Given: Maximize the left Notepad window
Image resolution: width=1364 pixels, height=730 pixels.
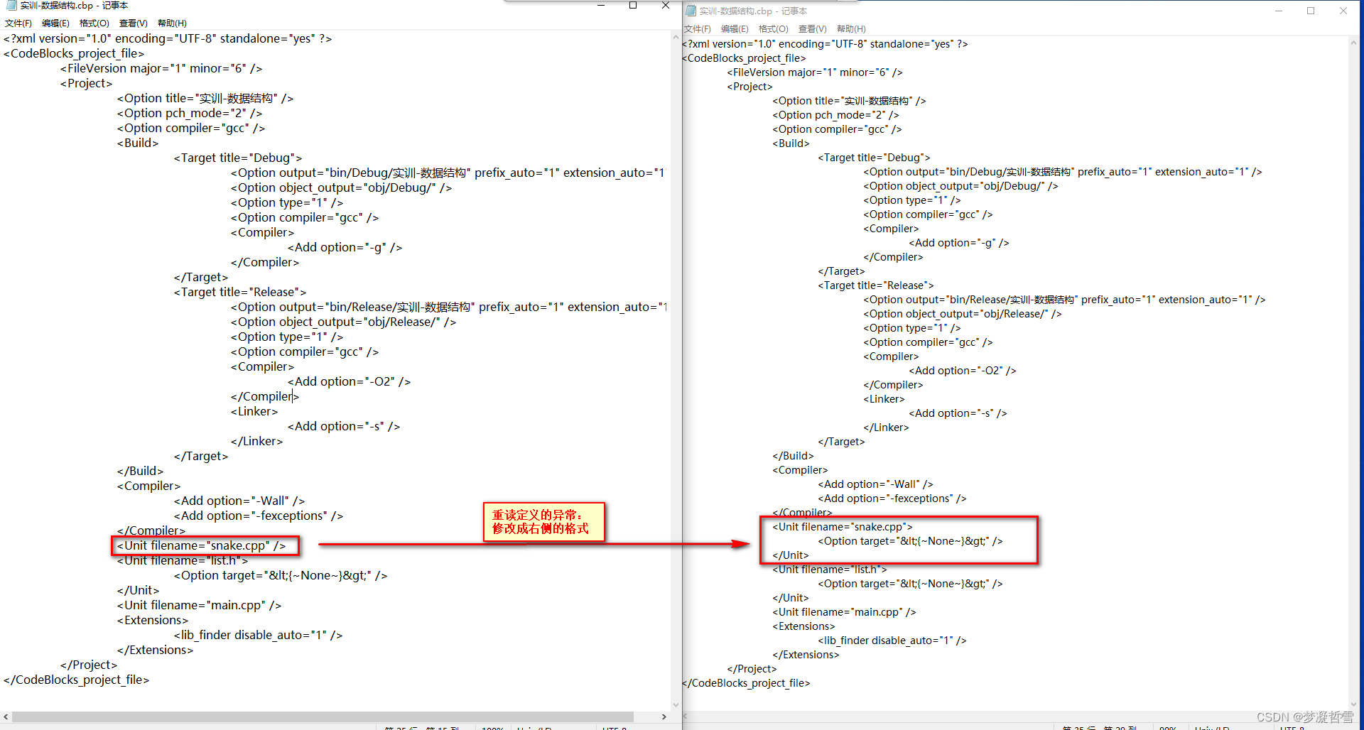Looking at the screenshot, I should tap(633, 5).
